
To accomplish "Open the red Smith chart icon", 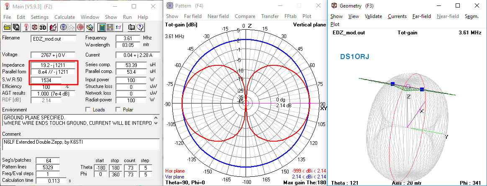I will [x=80, y=27].
